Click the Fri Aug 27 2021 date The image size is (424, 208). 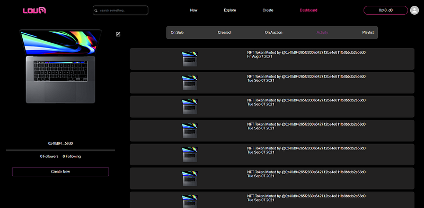pyautogui.click(x=260, y=56)
